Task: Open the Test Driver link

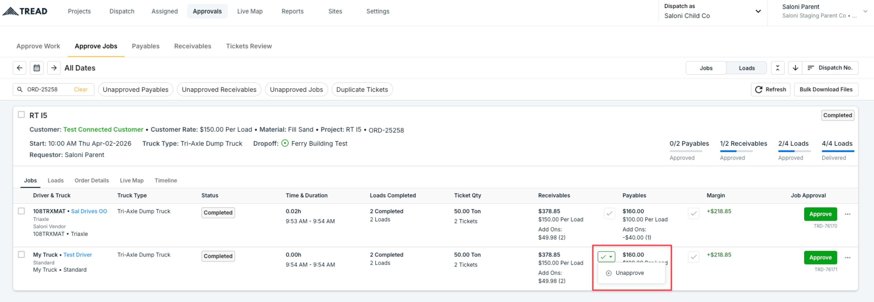Action: tap(78, 254)
